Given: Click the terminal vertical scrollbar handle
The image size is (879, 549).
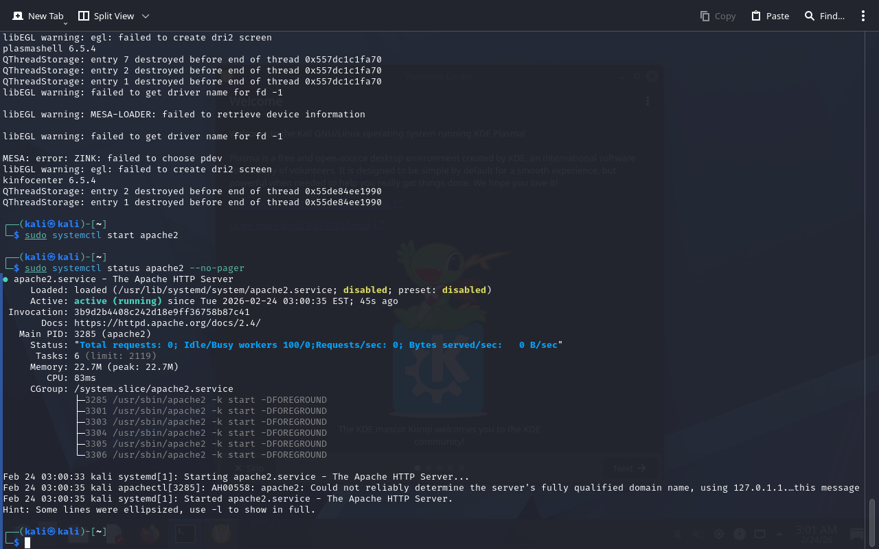Looking at the screenshot, I should pyautogui.click(x=872, y=522).
